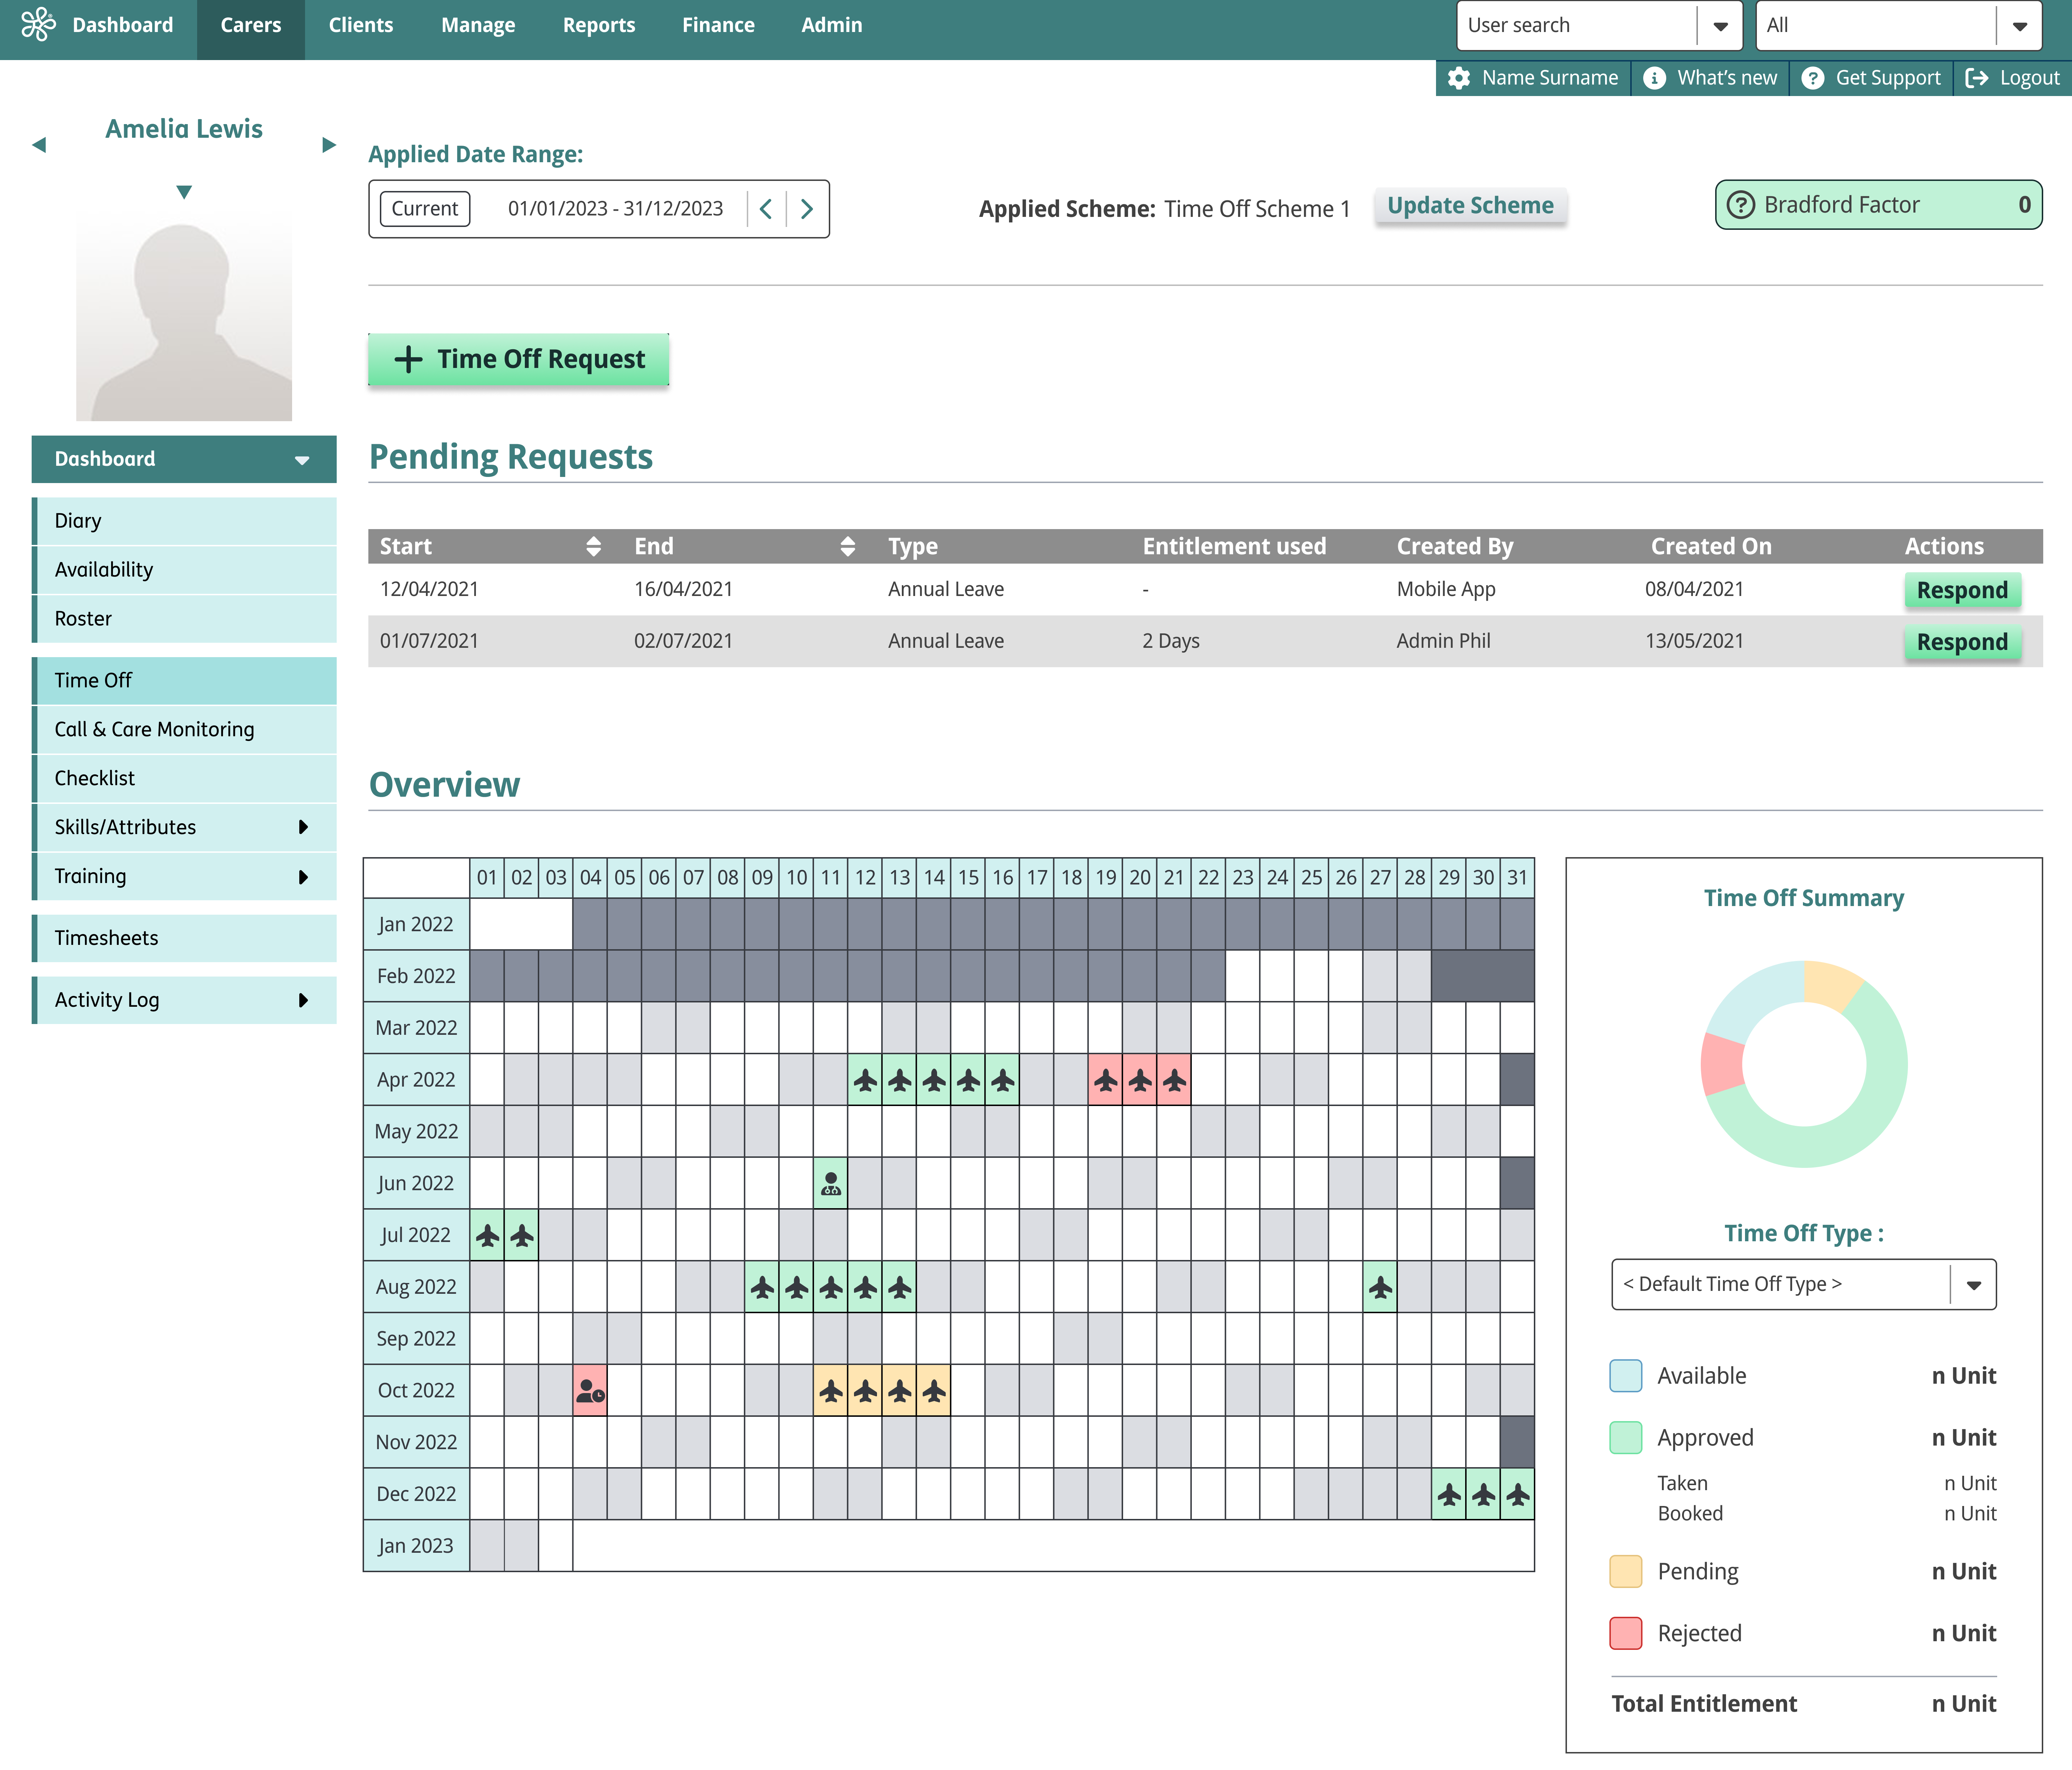Screen dimensions: 2072x1770
Task: Expand the Skills/Attributes sidebar submenu
Action: coord(303,827)
